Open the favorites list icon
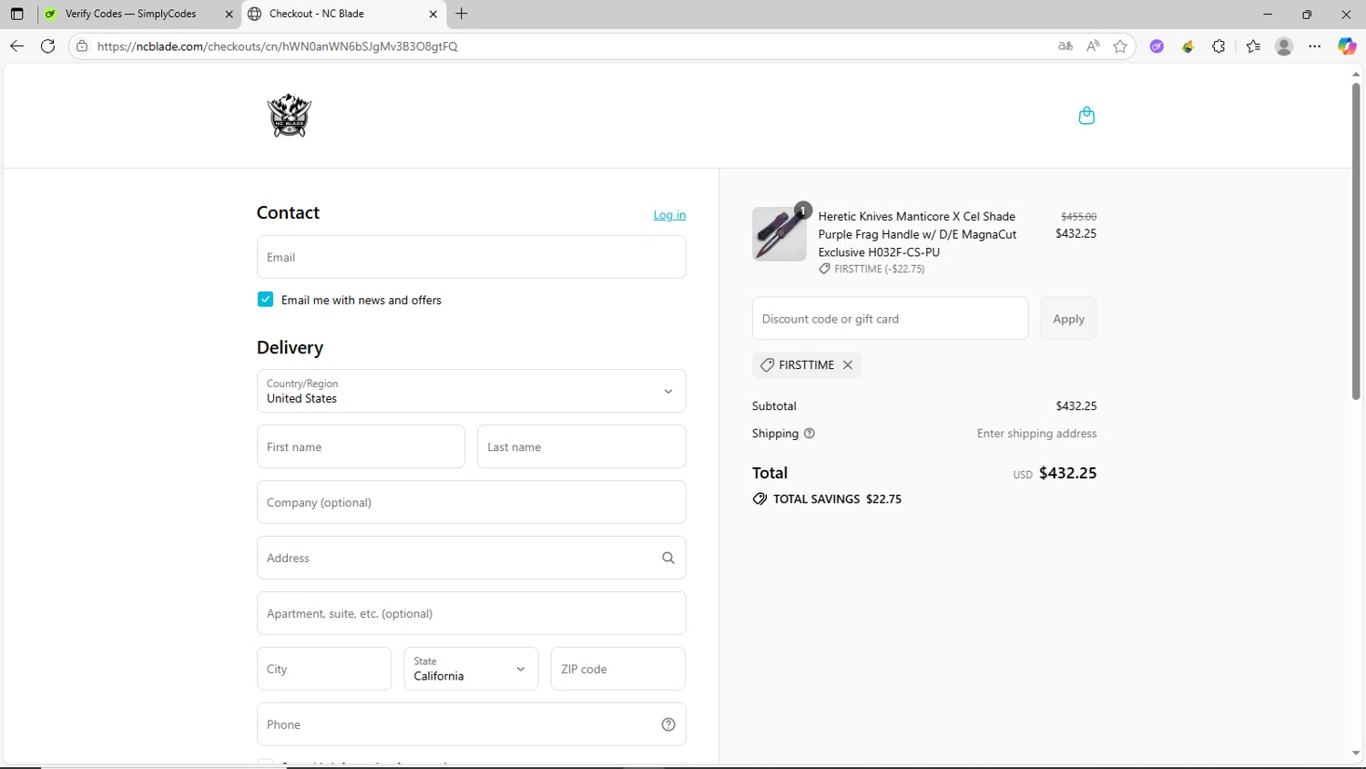The height and width of the screenshot is (769, 1366). [1253, 46]
